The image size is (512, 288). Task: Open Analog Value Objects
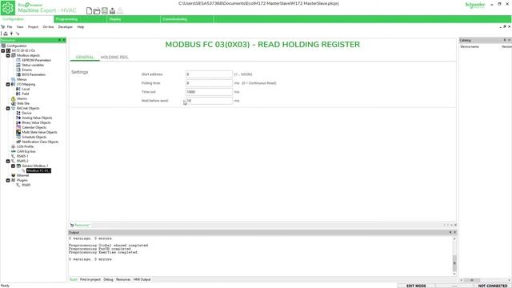pos(37,118)
